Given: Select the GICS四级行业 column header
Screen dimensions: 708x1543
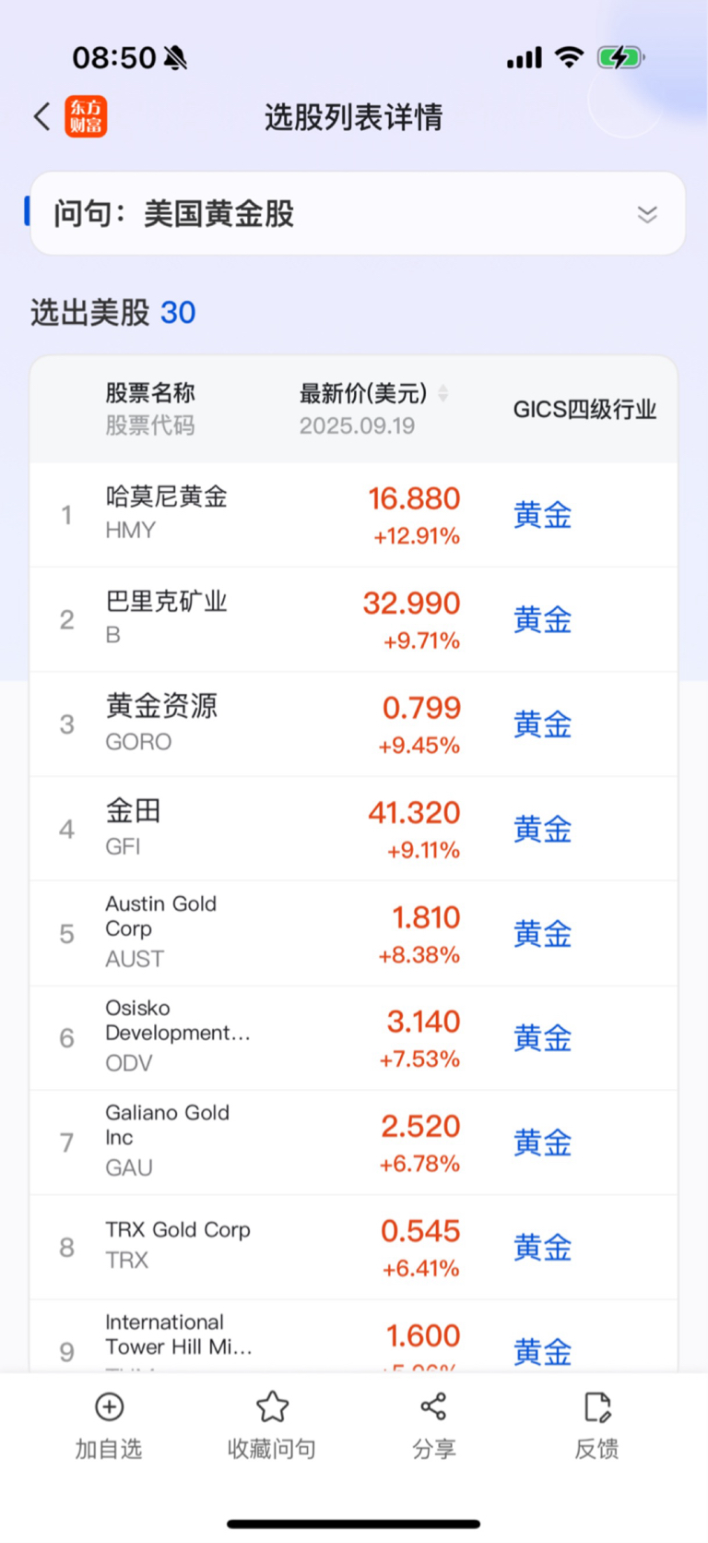Looking at the screenshot, I should [x=584, y=410].
